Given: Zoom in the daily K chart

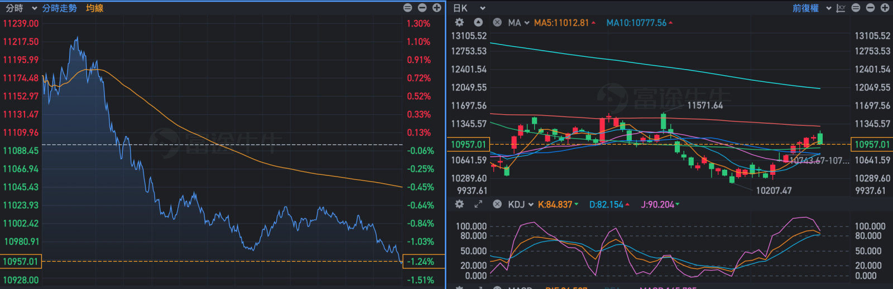Looking at the screenshot, I should point(885,8).
